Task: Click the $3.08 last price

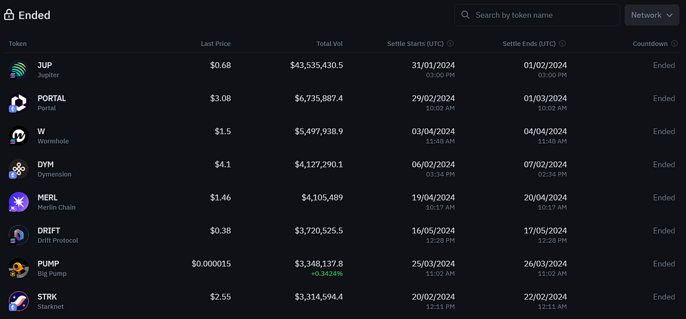Action: (220, 99)
